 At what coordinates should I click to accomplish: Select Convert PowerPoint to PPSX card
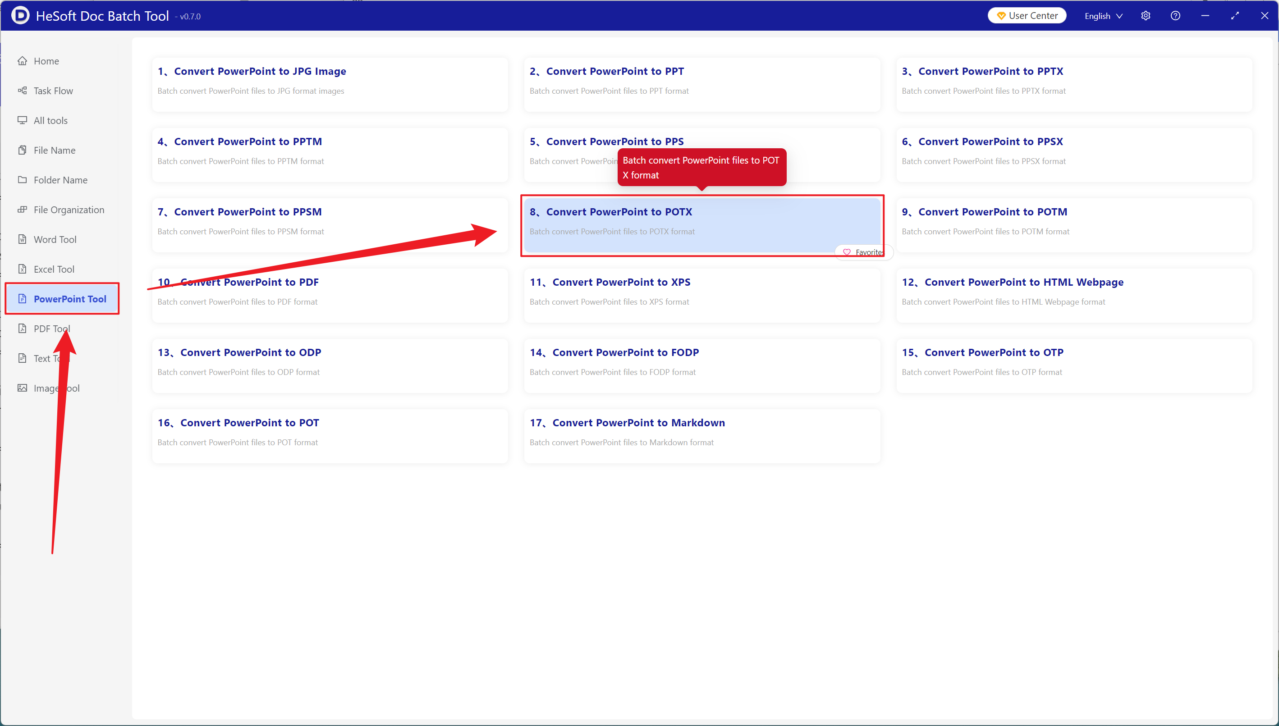(1074, 155)
